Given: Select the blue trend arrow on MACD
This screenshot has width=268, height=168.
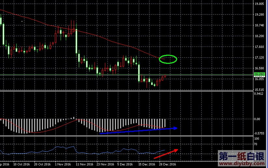Looking at the screenshot, I should (138, 130).
